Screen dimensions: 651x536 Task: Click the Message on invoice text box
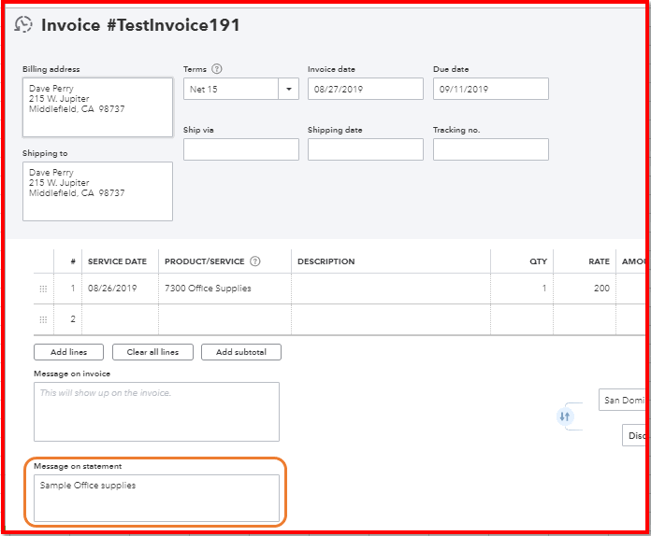click(156, 412)
